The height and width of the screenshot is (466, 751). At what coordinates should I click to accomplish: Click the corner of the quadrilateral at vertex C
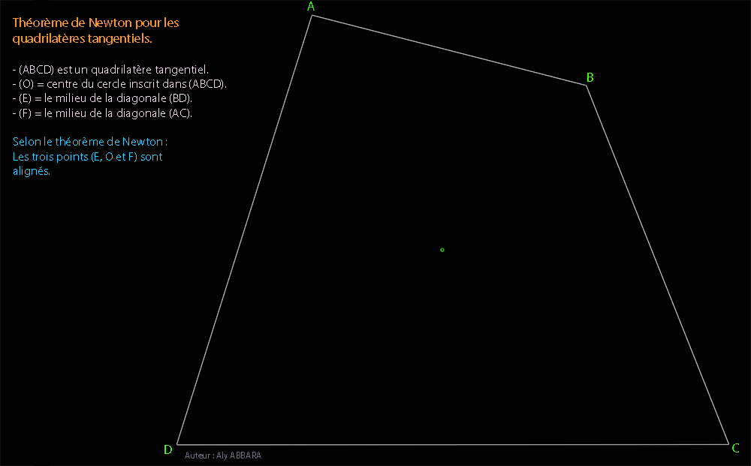pos(728,444)
